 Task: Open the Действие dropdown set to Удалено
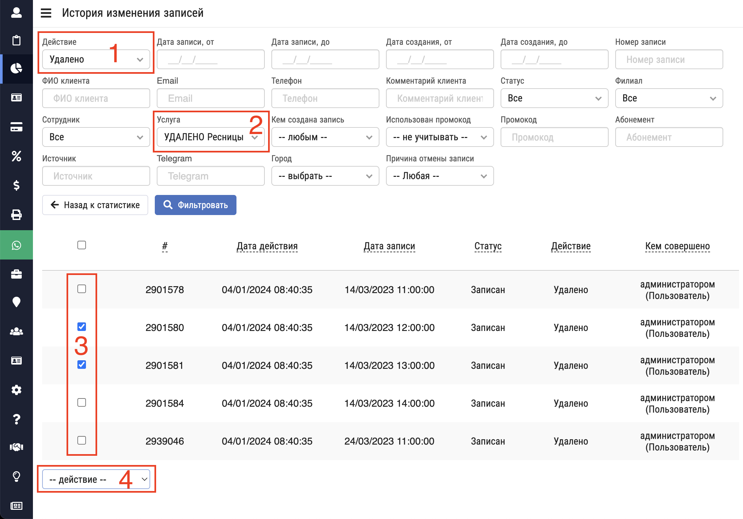96,59
